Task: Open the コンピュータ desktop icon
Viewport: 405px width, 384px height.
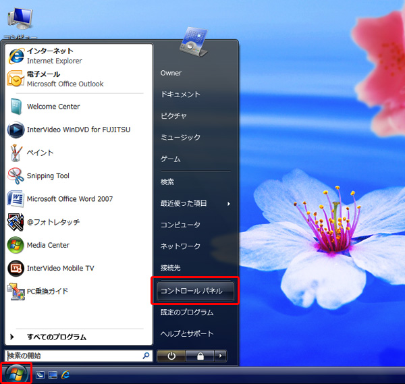Action: coord(20,24)
